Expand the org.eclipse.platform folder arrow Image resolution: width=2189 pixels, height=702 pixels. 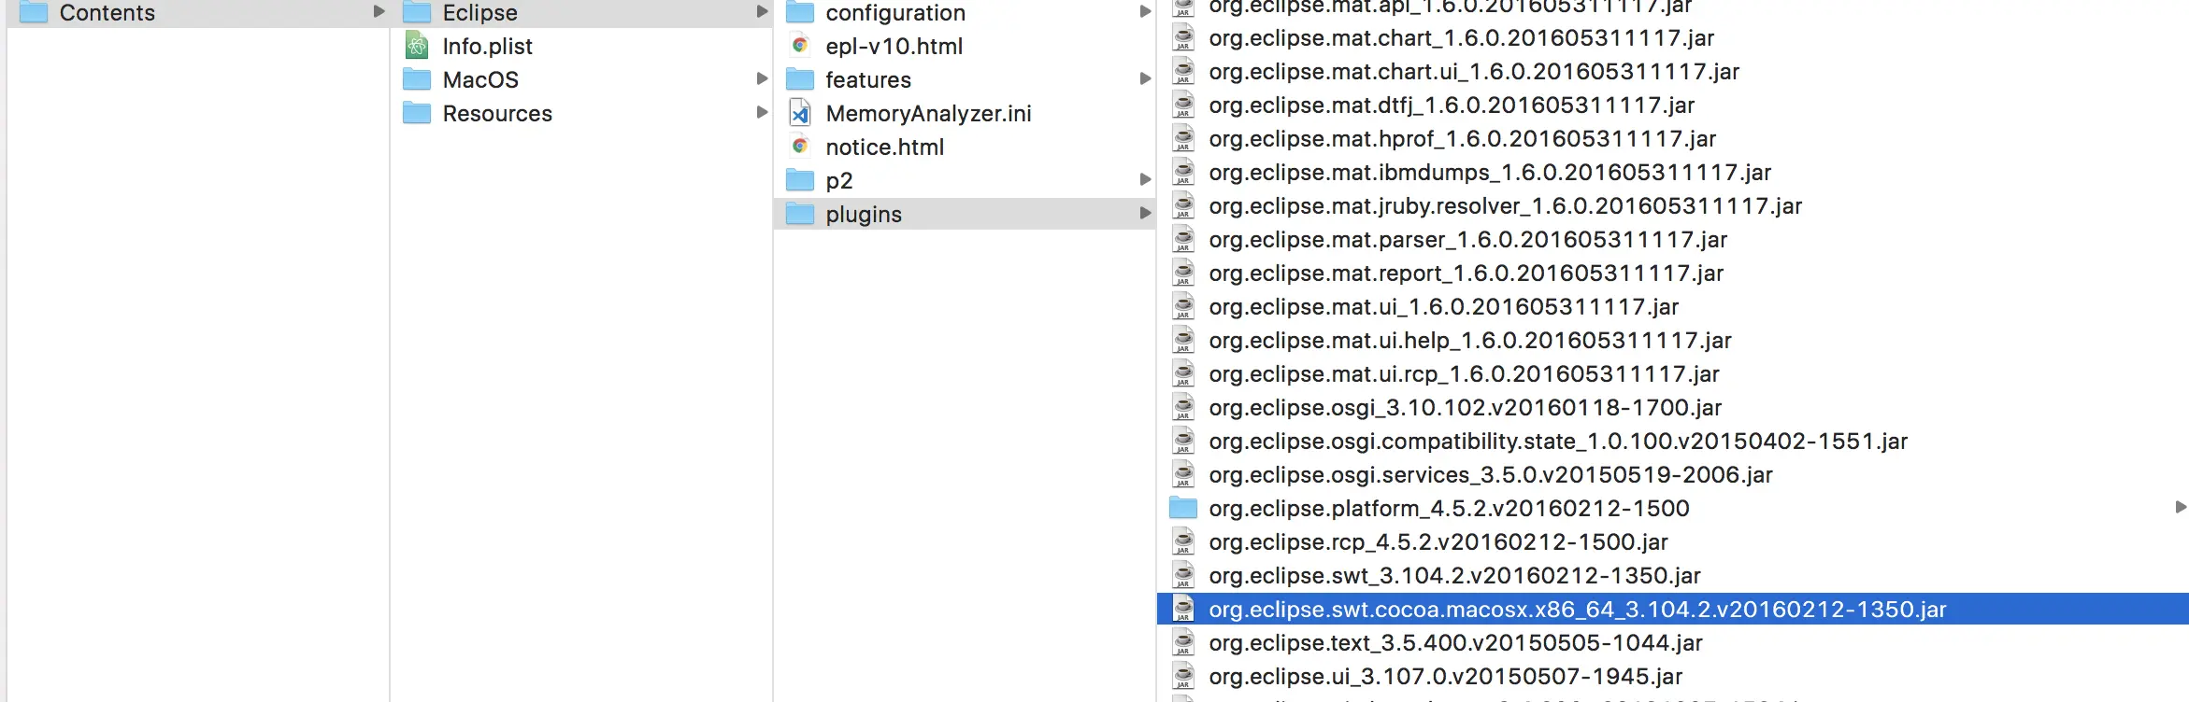[2181, 507]
